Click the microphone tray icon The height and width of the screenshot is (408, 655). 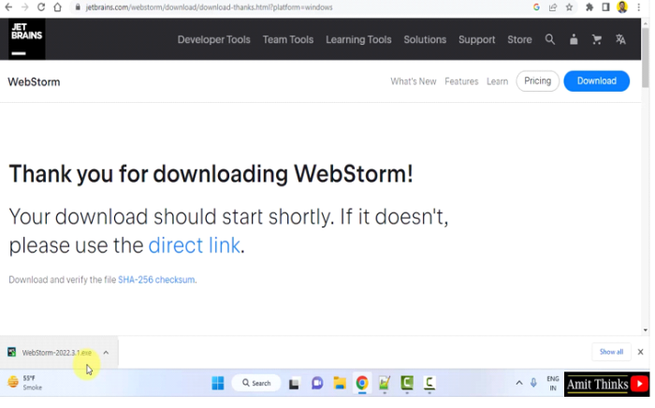[x=533, y=383]
